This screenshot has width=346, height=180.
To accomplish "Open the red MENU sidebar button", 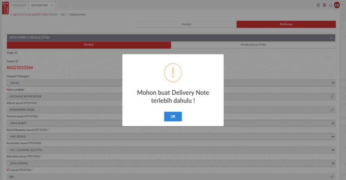I will pos(5,8).
